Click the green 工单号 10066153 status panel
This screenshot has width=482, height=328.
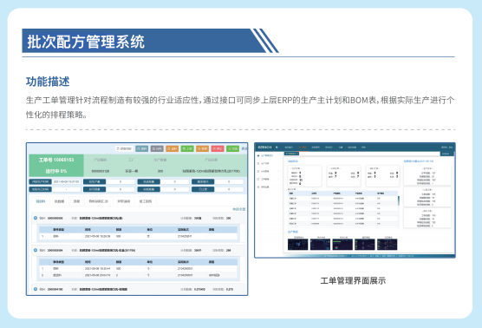(56, 165)
